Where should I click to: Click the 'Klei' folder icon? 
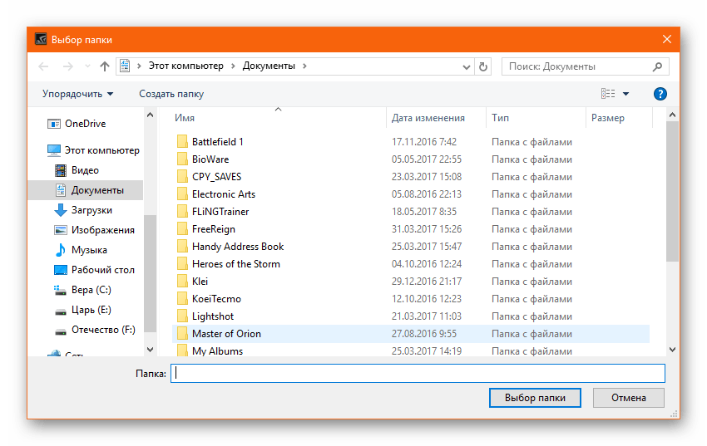[x=182, y=282]
